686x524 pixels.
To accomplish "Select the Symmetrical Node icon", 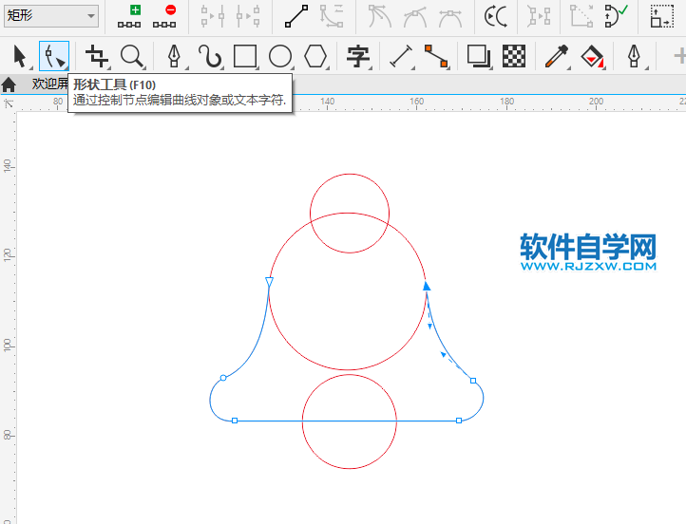I will [x=450, y=16].
